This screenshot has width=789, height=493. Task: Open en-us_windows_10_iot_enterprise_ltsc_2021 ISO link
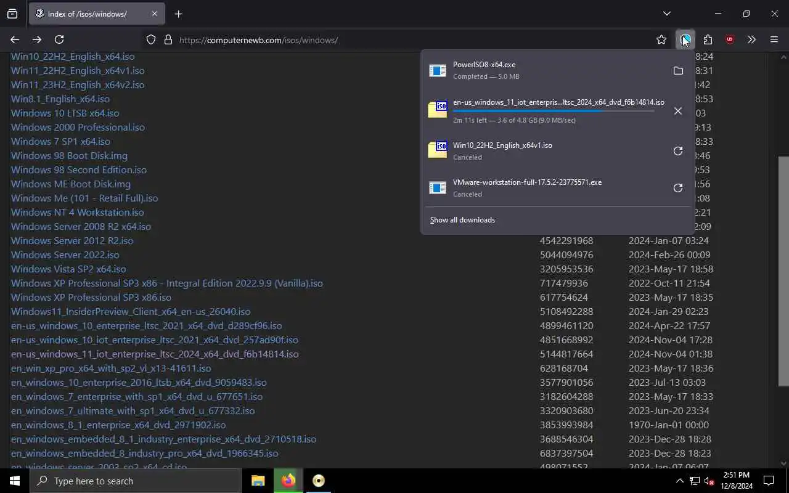155,340
